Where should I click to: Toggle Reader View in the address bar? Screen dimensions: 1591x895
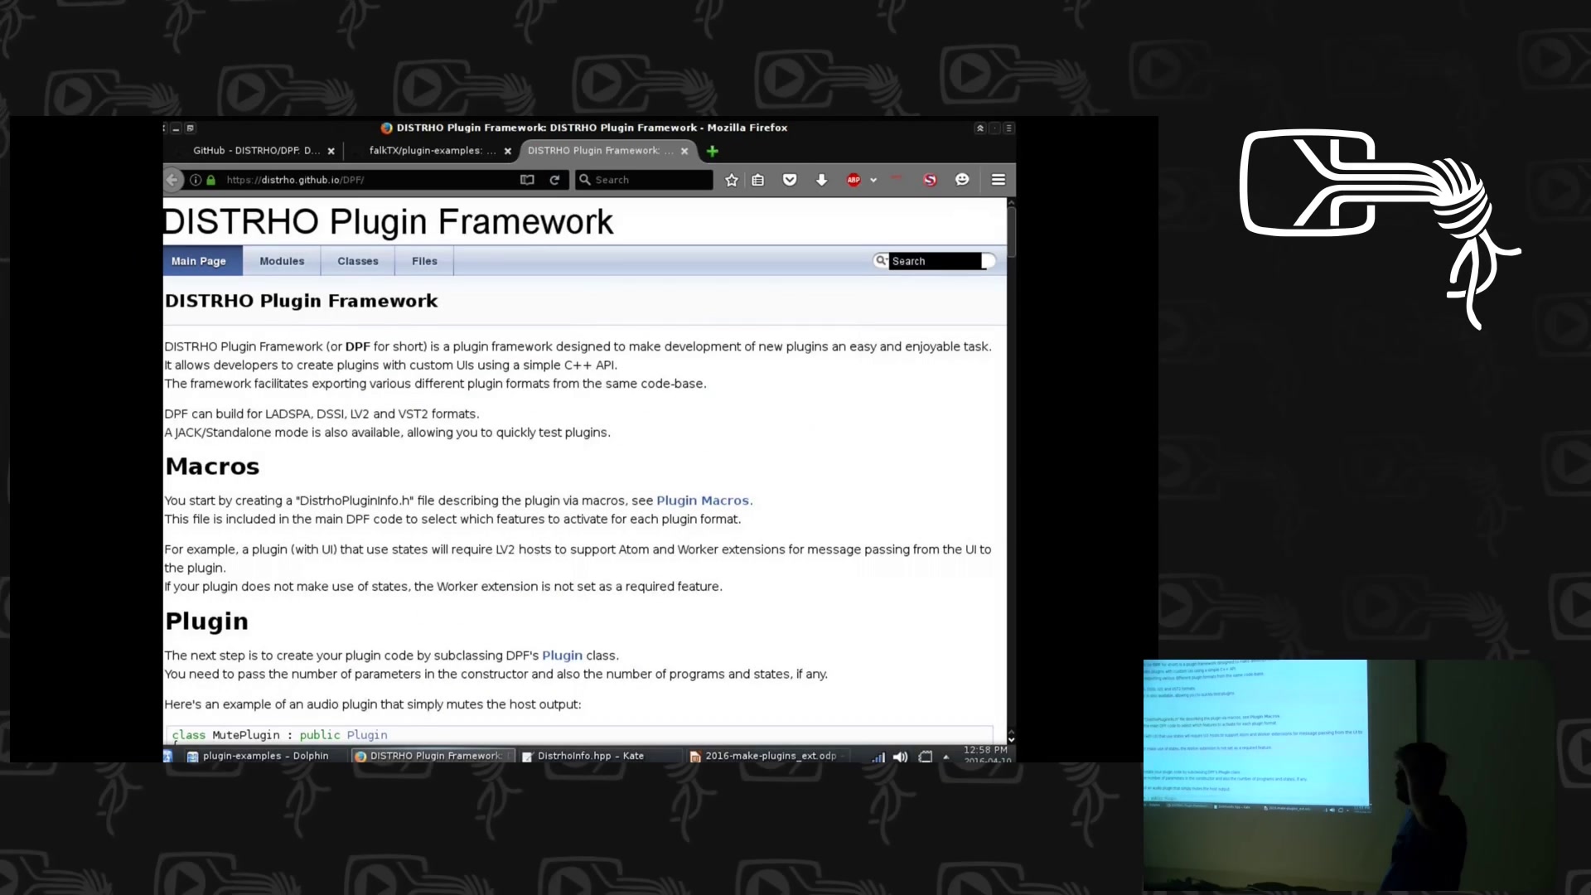pyautogui.click(x=527, y=180)
